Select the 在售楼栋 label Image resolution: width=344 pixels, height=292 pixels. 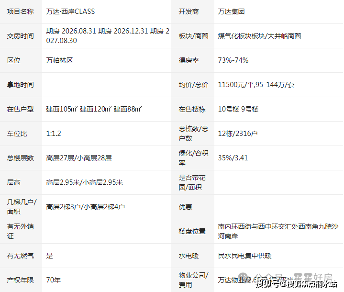[x=192, y=109]
